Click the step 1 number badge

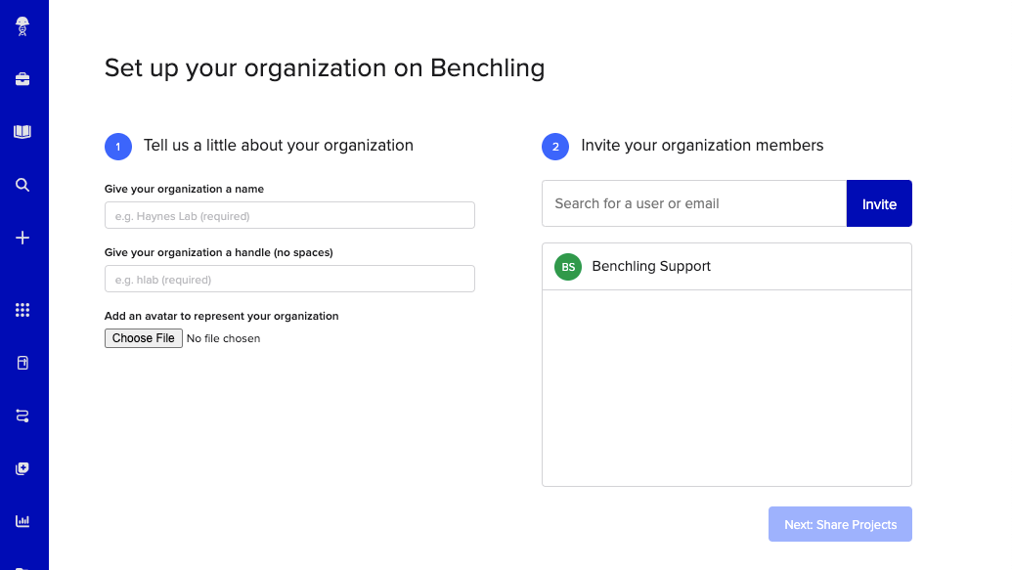click(118, 147)
